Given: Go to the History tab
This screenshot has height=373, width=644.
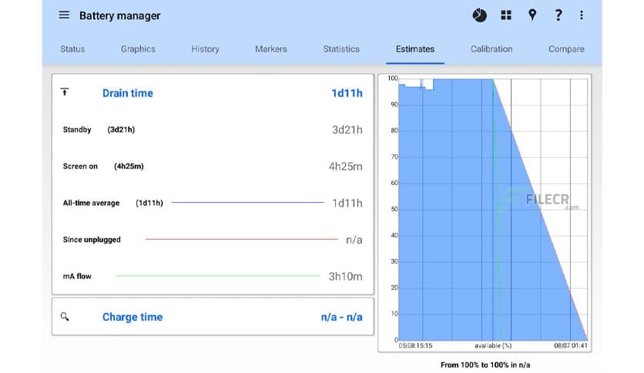Looking at the screenshot, I should tap(205, 49).
